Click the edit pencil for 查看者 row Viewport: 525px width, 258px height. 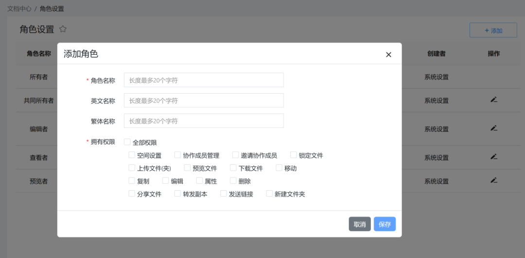[493, 157]
